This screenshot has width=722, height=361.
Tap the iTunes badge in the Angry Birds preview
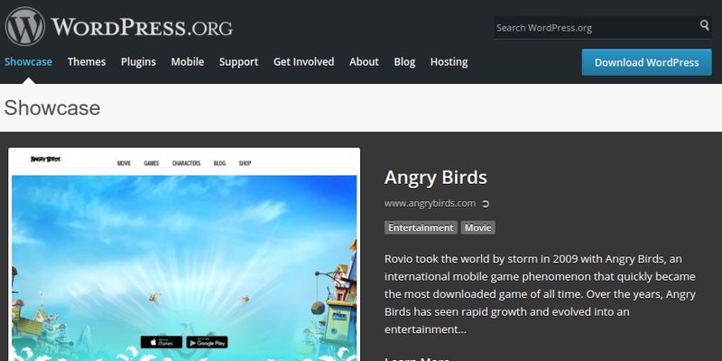coord(162,342)
